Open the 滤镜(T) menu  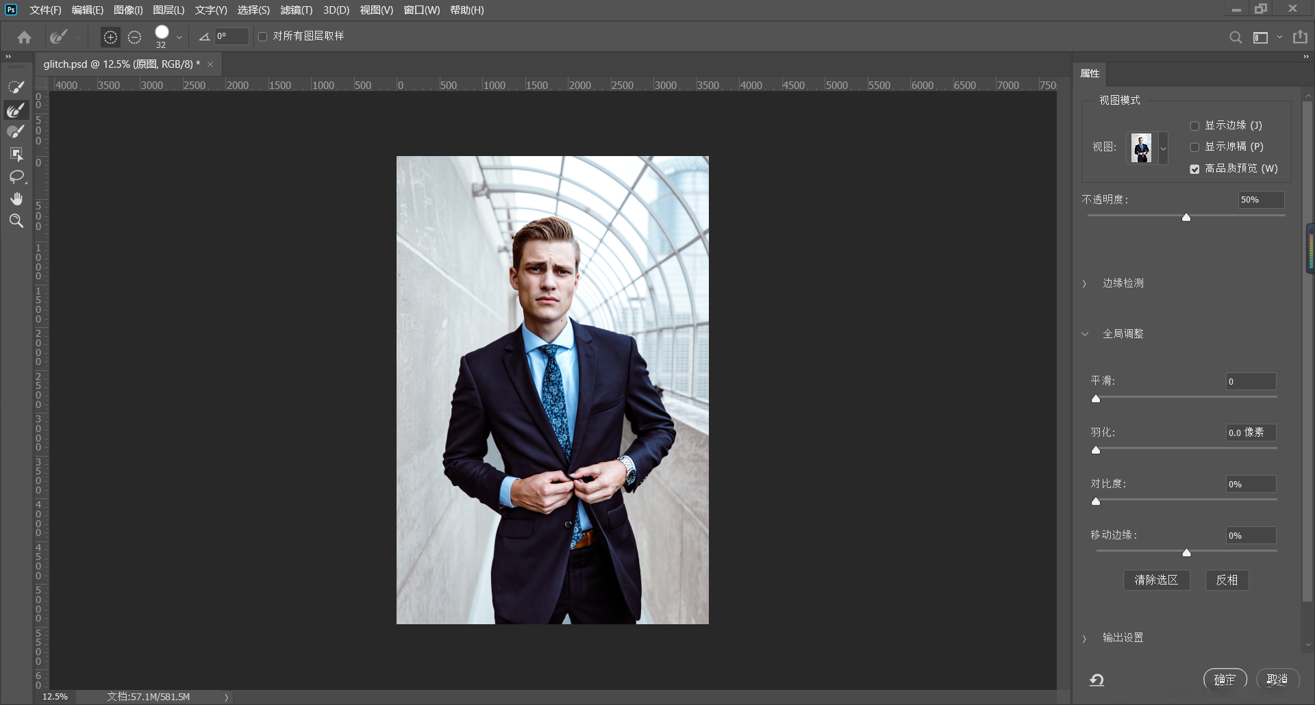tap(296, 10)
